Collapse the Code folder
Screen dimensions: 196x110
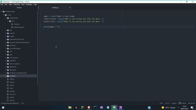(x=3, y=15)
